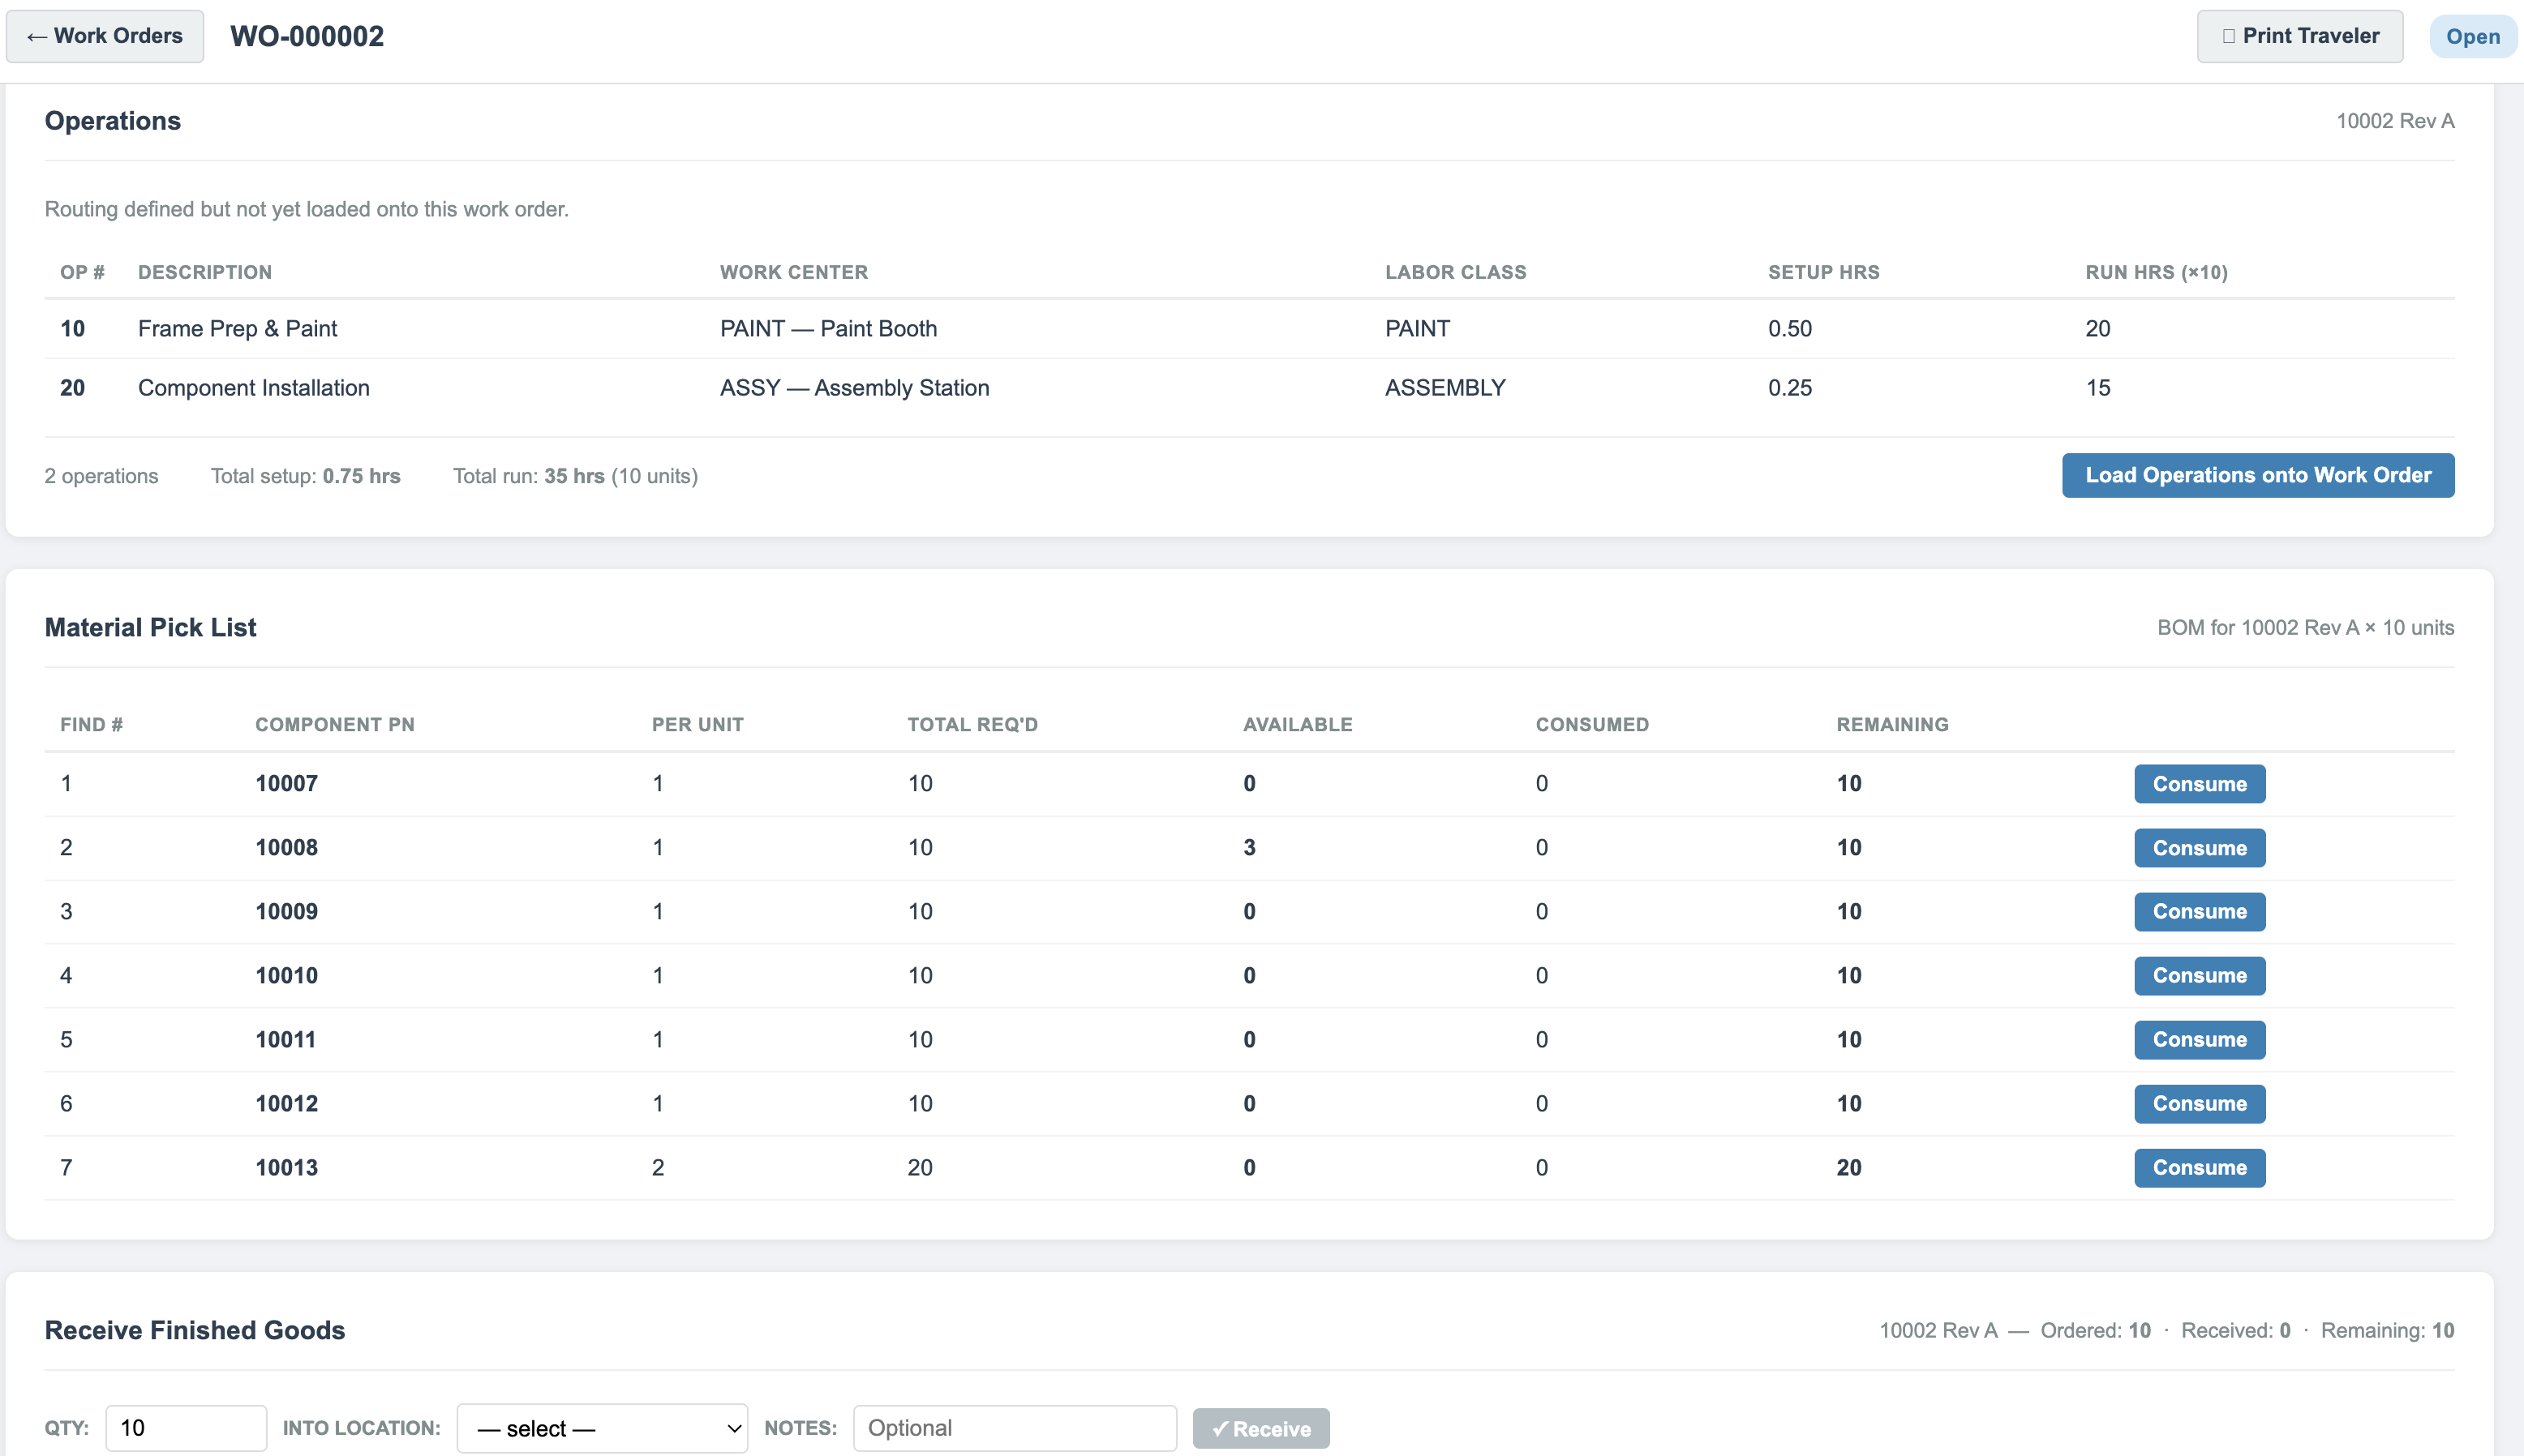Click the QTY input field
2524x1456 pixels.
[186, 1428]
